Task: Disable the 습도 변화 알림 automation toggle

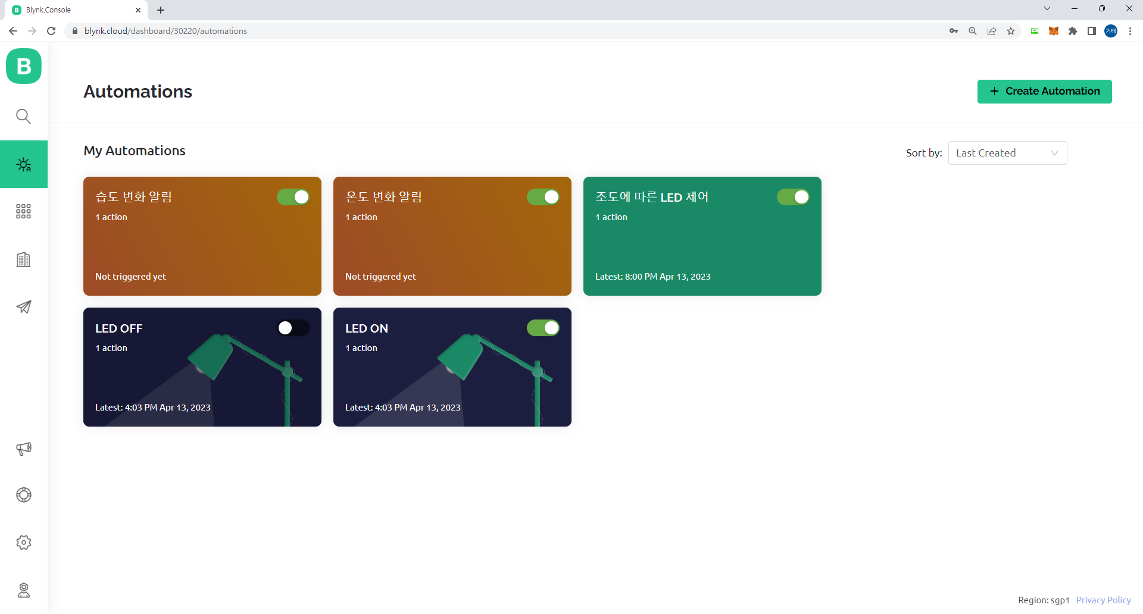Action: pos(293,197)
